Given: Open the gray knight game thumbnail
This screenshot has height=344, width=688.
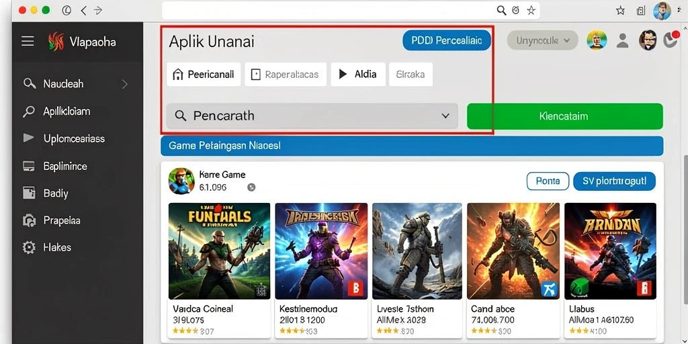Looking at the screenshot, I should click(417, 251).
